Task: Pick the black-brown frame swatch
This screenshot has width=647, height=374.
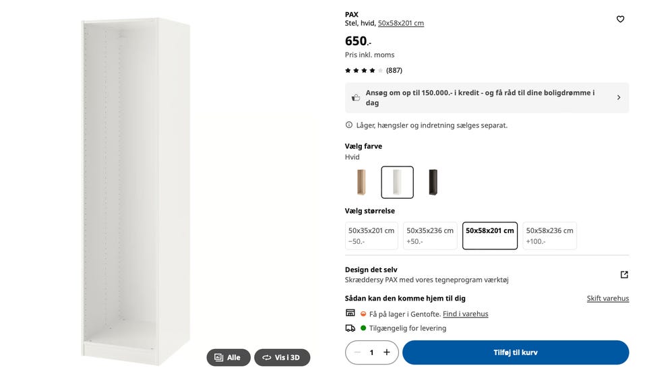Action: coord(433,182)
